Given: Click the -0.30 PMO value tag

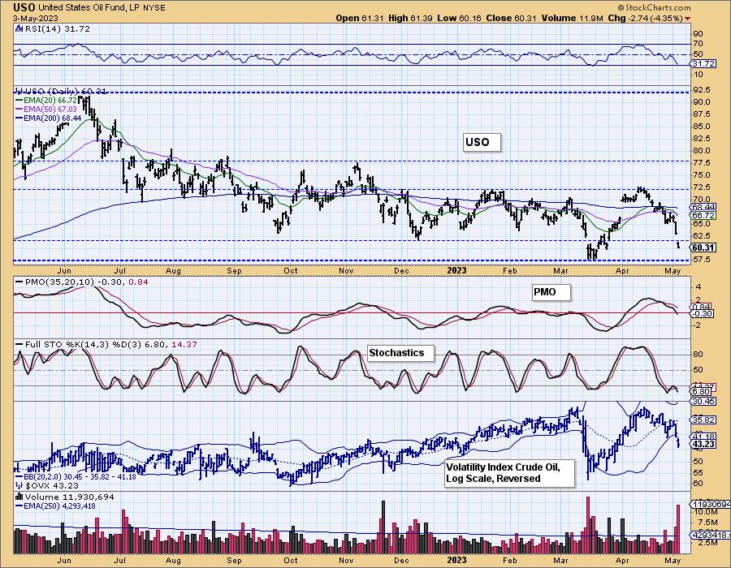Looking at the screenshot, I should pos(703,314).
